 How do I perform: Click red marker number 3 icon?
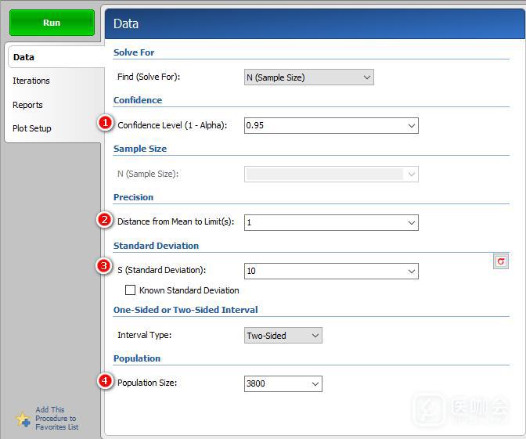[x=105, y=268]
